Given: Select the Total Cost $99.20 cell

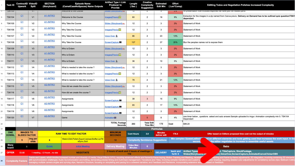Looking at the screenshot, I should [238, 124].
